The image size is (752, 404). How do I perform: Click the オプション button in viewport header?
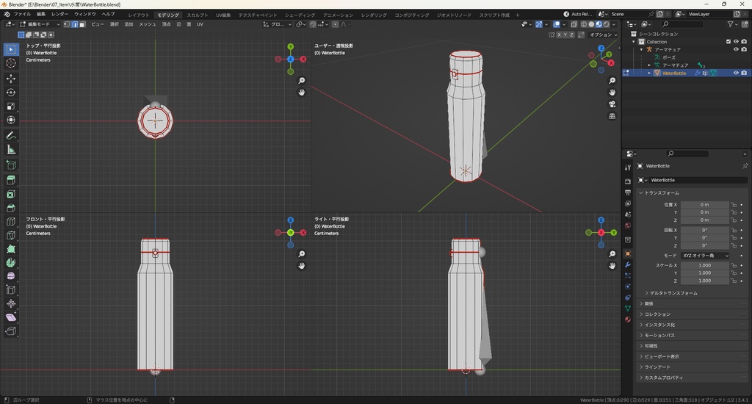click(602, 35)
